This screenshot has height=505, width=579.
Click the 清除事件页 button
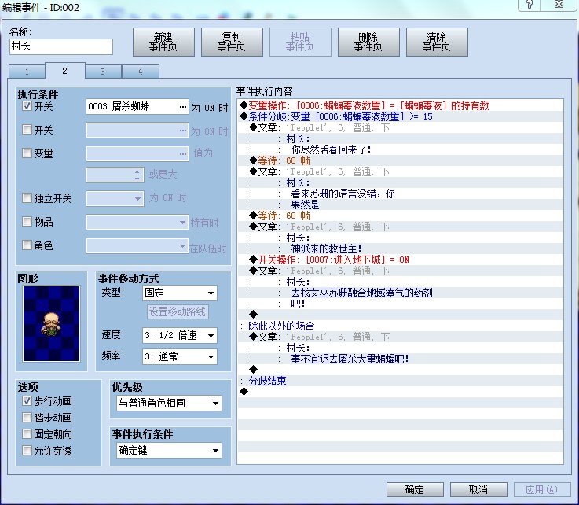tap(437, 42)
